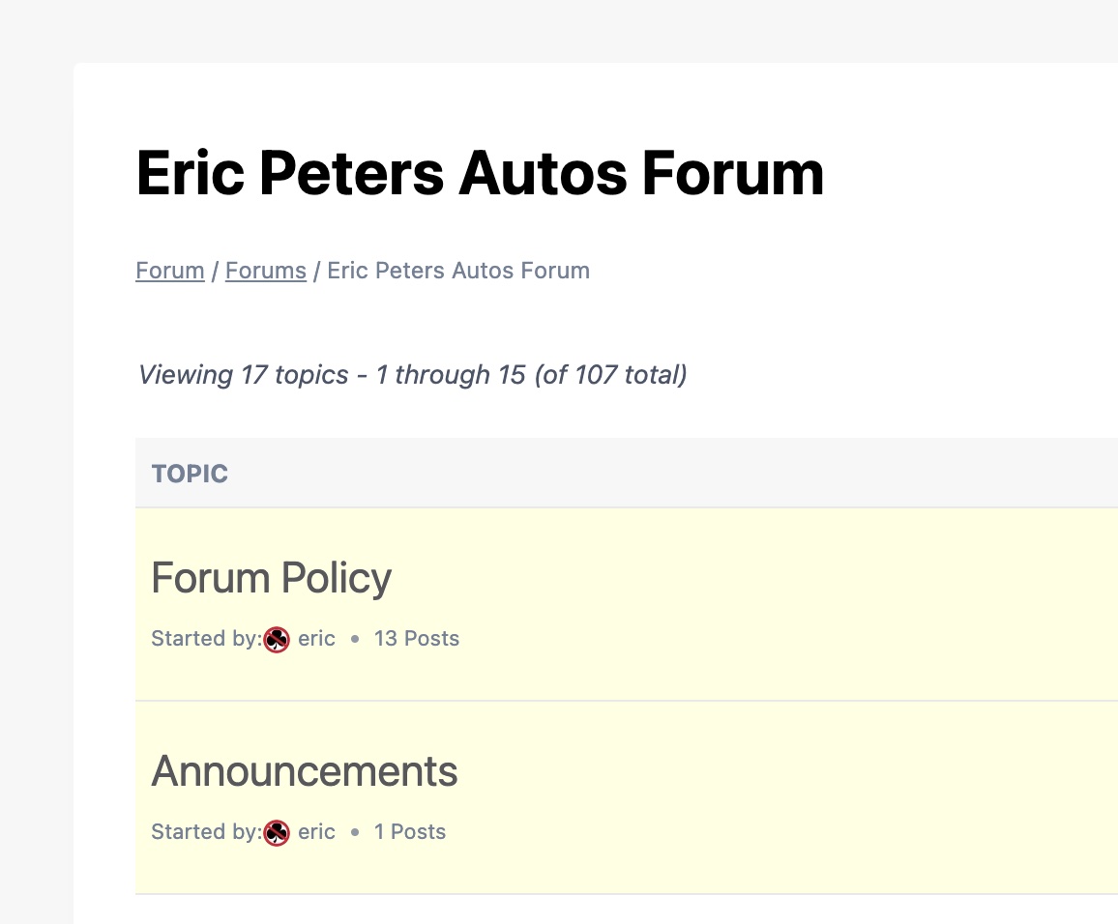This screenshot has width=1118, height=924.
Task: Navigate to the Forums breadcrumb link
Action: 265,271
